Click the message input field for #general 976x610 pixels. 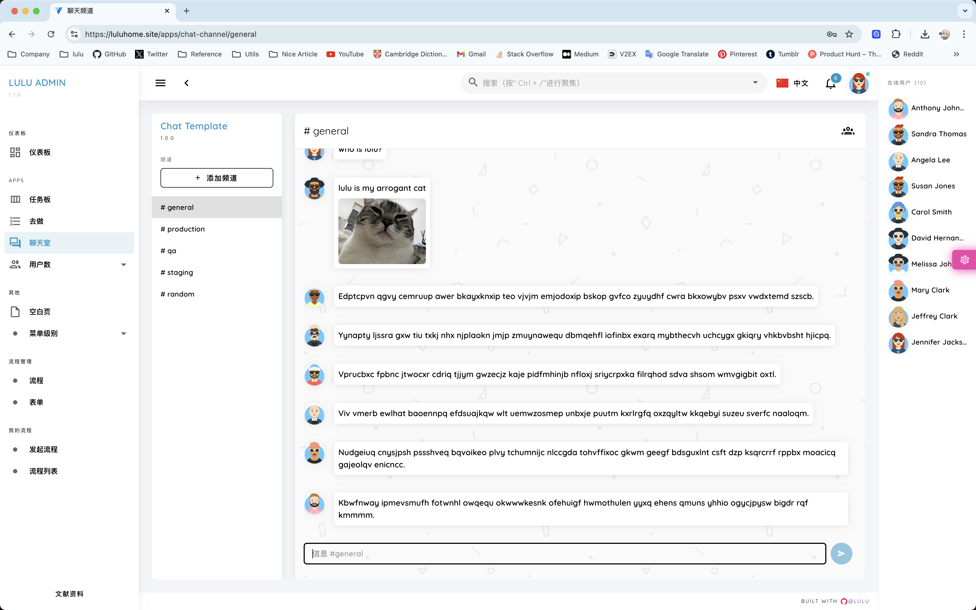pos(565,554)
